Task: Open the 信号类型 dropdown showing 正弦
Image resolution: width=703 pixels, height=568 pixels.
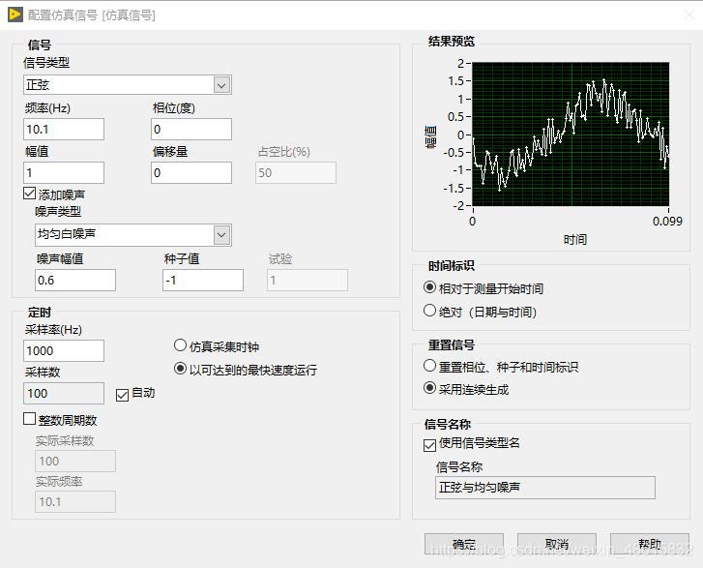Action: coord(128,85)
